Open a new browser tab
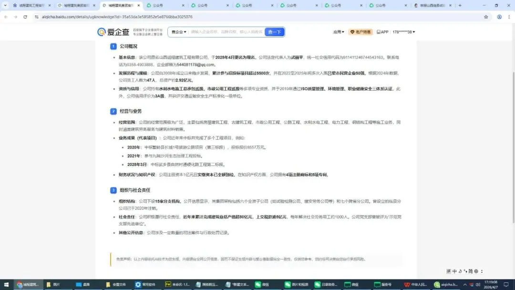Viewport: 515px width, 290px height. (x=460, y=5)
